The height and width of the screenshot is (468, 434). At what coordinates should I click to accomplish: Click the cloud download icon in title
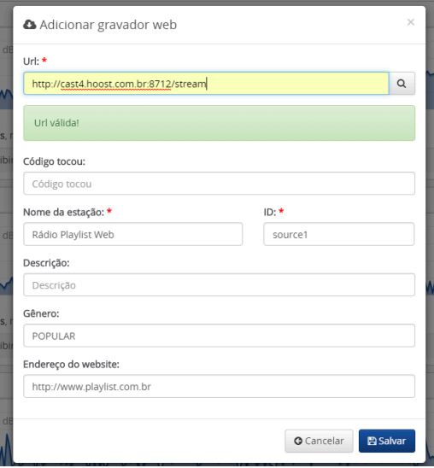tap(30, 25)
